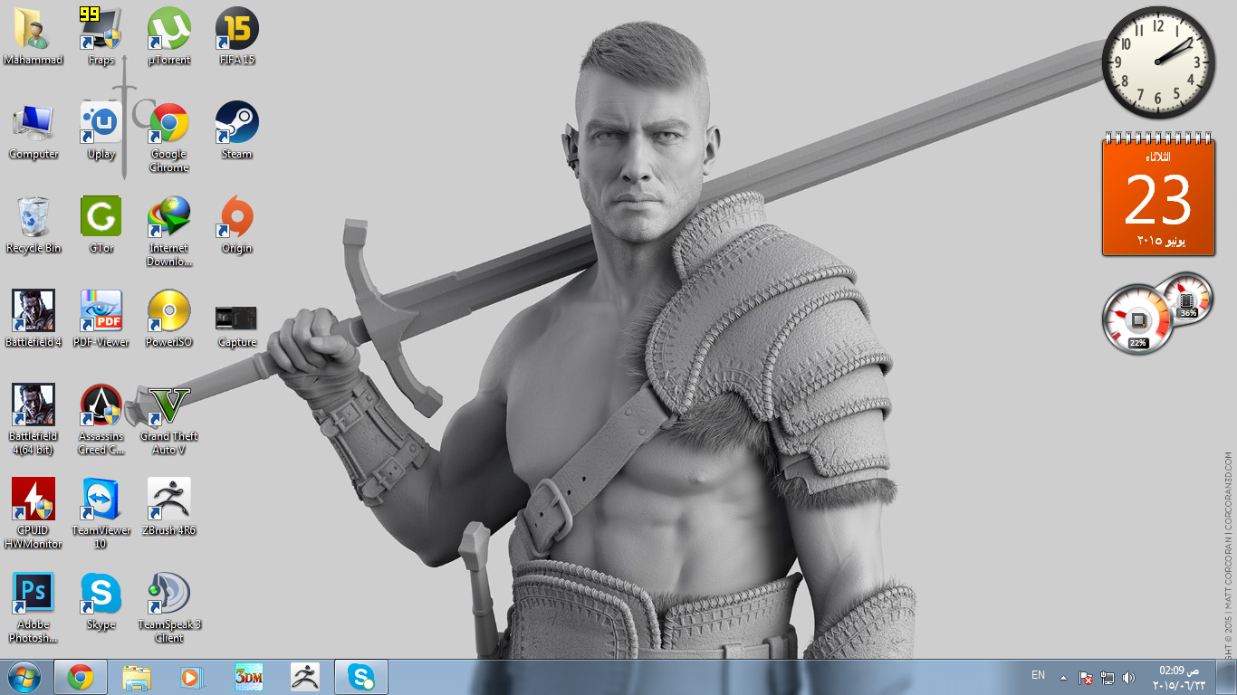
Task: Select the Internet Download Manager shortcut
Action: [169, 232]
